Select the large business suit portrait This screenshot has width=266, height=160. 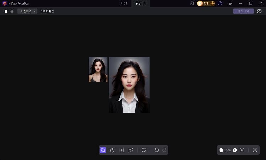click(129, 85)
